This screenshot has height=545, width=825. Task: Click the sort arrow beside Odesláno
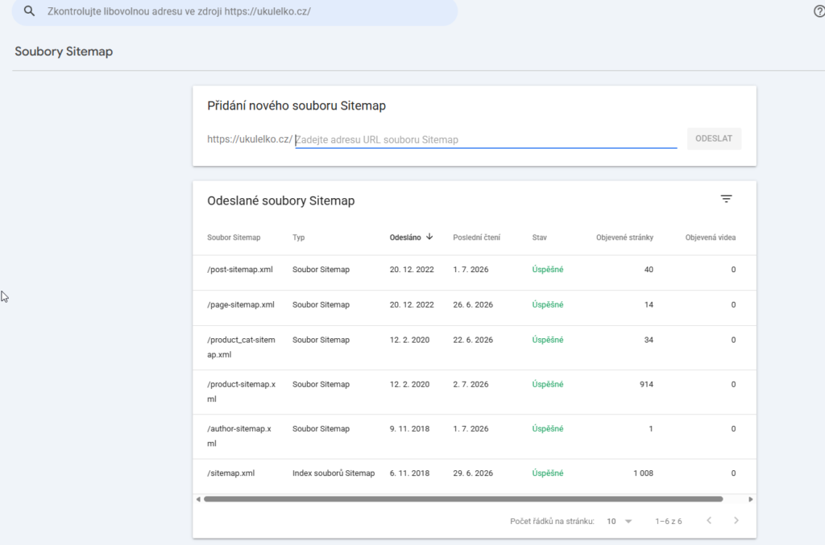(429, 237)
